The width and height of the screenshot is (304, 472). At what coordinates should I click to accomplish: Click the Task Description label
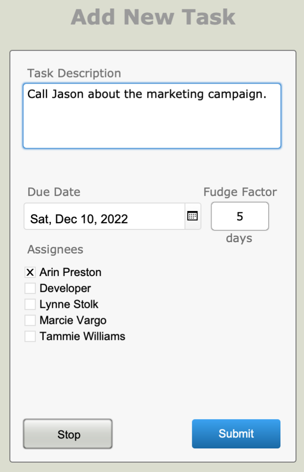[x=74, y=73]
